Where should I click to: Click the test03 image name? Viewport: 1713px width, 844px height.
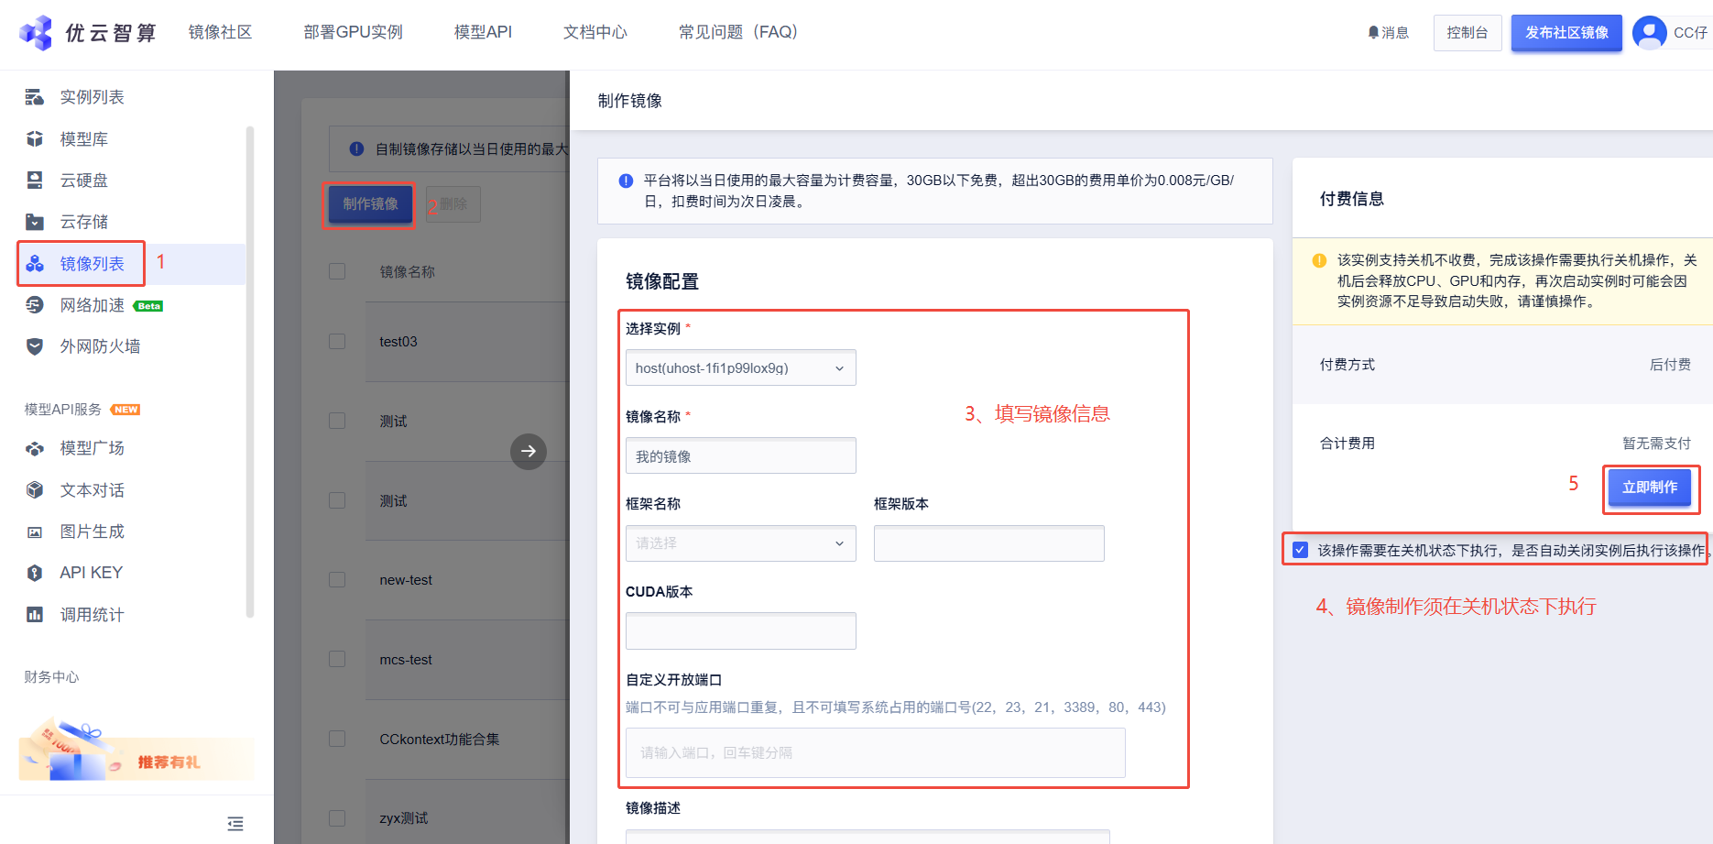pos(398,342)
